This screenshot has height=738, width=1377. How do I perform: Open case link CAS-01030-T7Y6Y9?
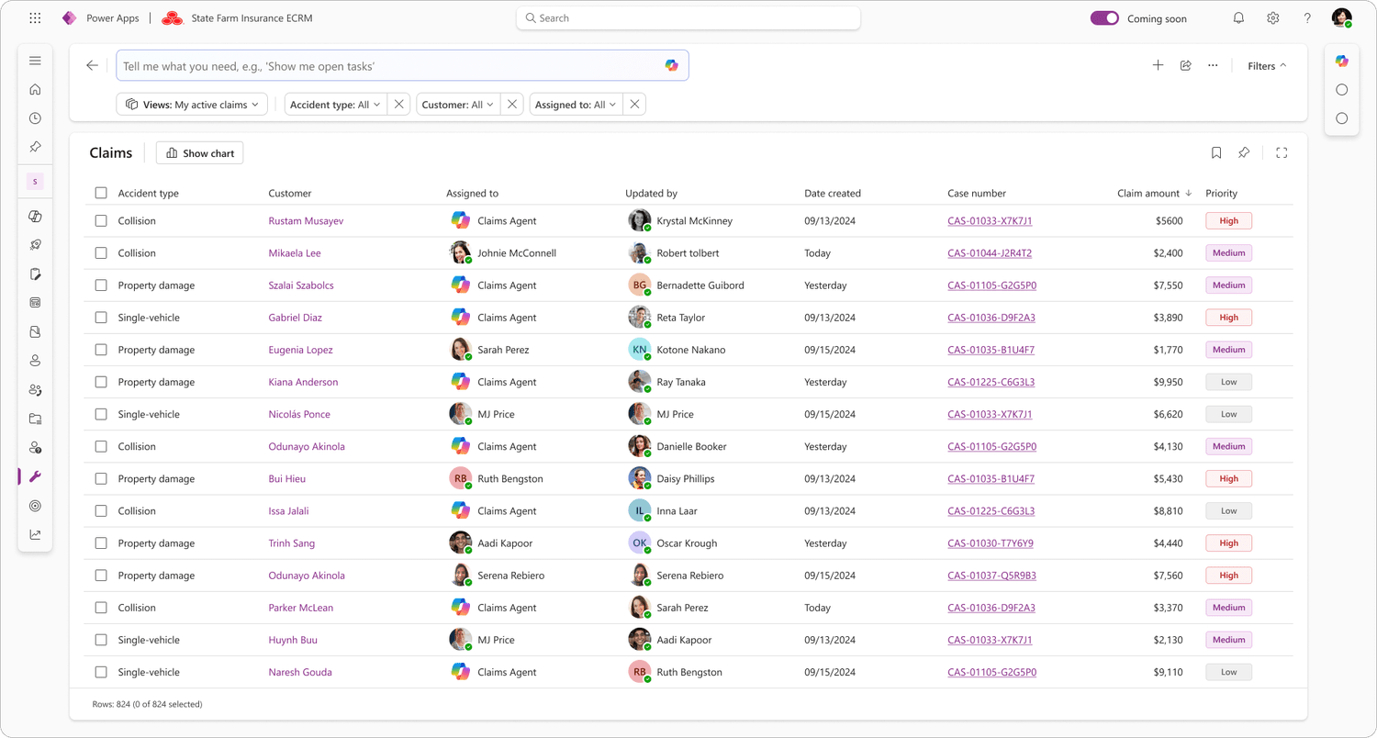(991, 543)
